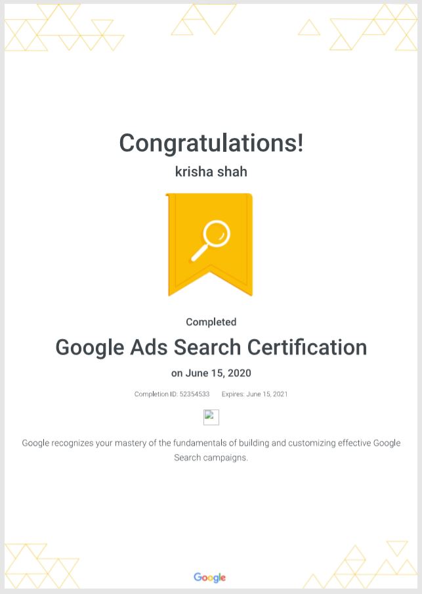Click top-left yellow triangle pattern
The height and width of the screenshot is (594, 422).
tap(64, 28)
